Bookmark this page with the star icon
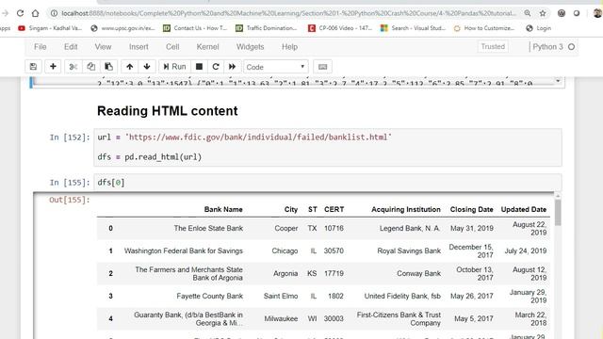The width and height of the screenshot is (603, 339). point(543,13)
